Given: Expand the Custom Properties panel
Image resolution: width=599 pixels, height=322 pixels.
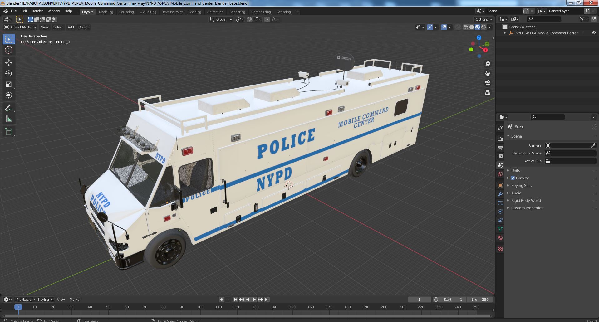Looking at the screenshot, I should (x=527, y=208).
